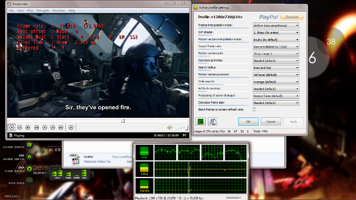The width and height of the screenshot is (356, 200).
Task: Expand the Search radius dropdown
Action: pyautogui.click(x=276, y=68)
